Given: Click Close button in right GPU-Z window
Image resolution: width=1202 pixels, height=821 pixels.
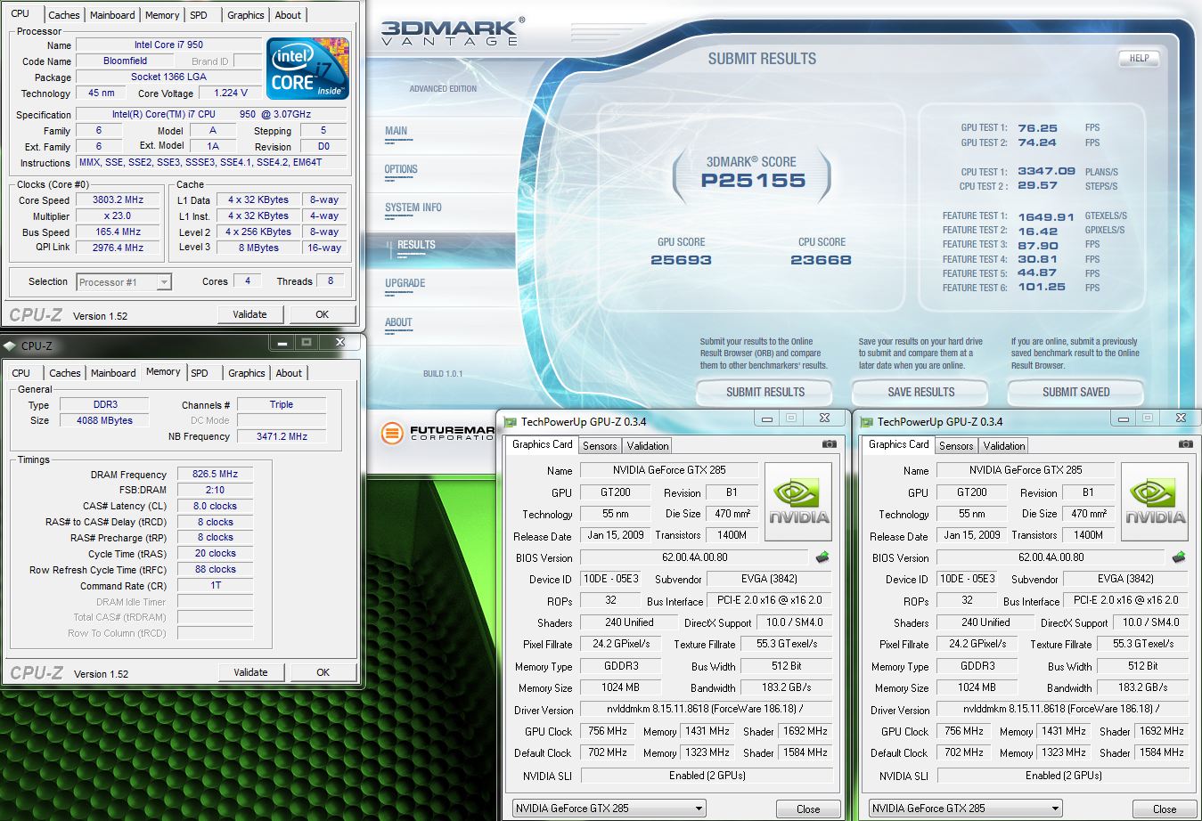Looking at the screenshot, I should 1165,809.
